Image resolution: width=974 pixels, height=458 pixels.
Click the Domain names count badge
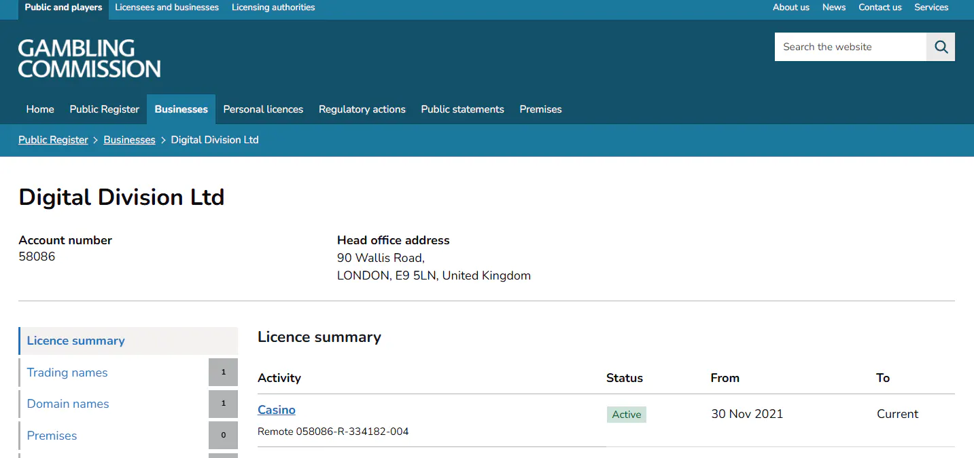pyautogui.click(x=223, y=404)
